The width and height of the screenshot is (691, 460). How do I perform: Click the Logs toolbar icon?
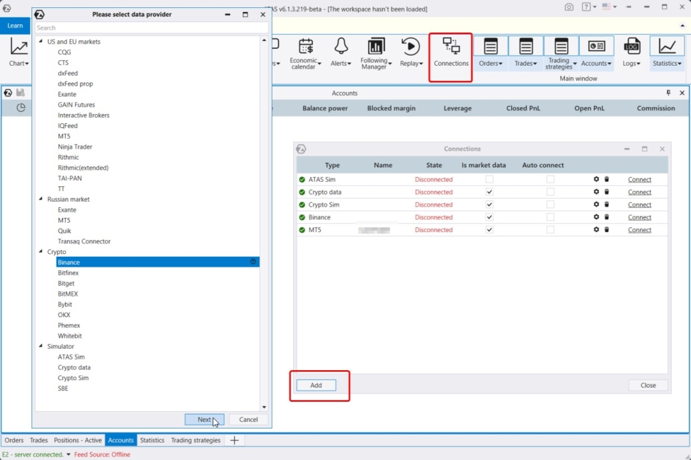[631, 47]
